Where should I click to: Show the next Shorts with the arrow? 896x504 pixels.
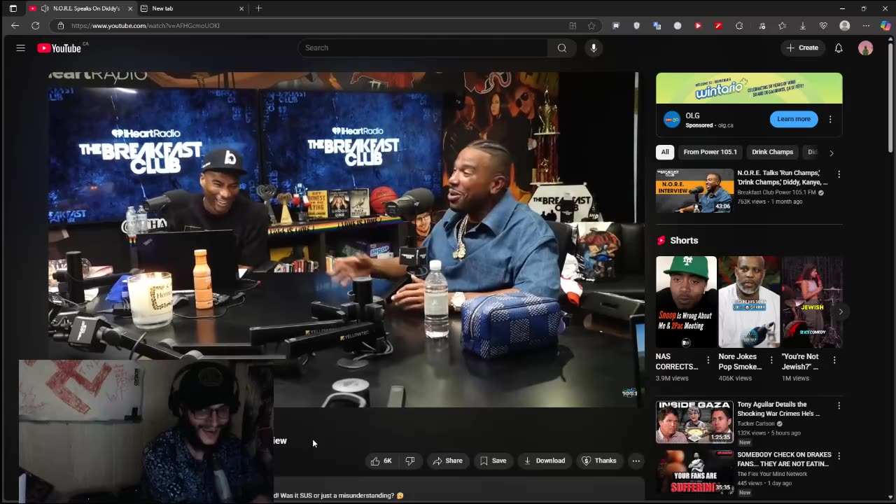[841, 311]
